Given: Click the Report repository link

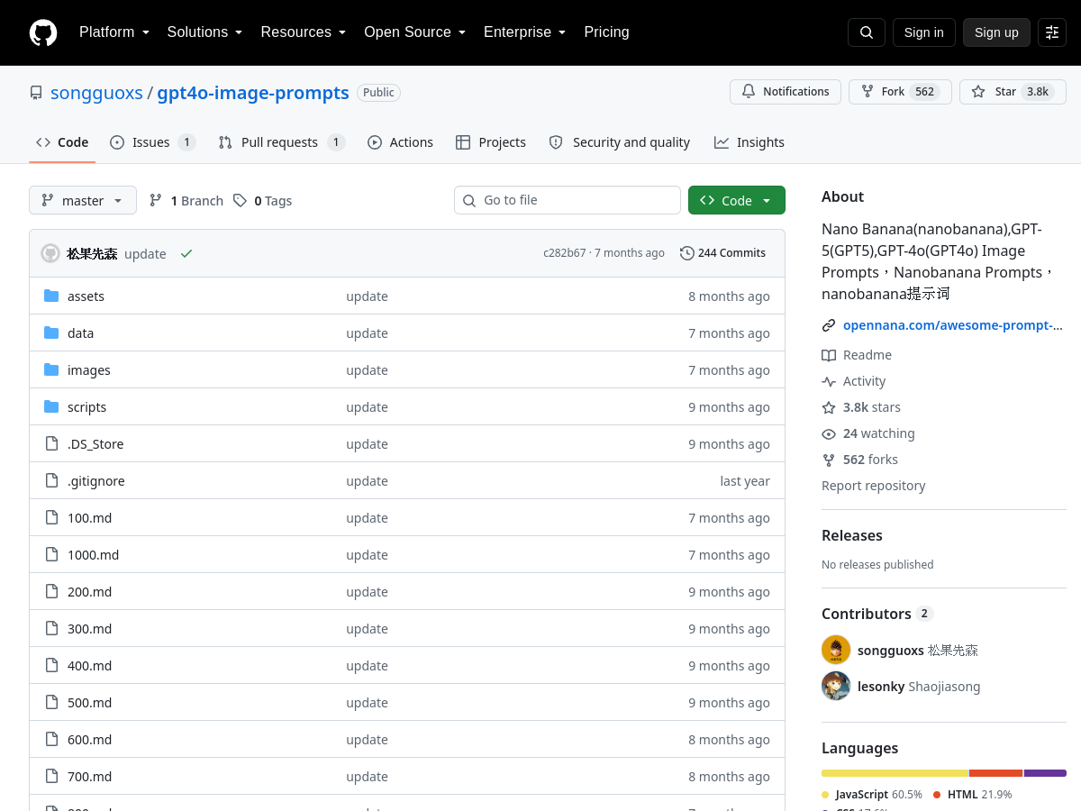Looking at the screenshot, I should (874, 486).
